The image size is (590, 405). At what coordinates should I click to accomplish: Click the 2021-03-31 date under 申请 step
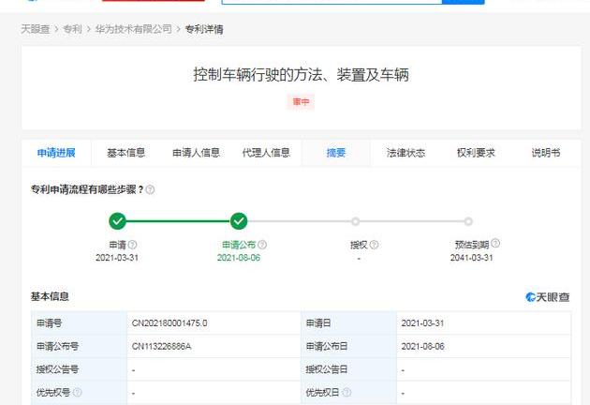point(117,258)
